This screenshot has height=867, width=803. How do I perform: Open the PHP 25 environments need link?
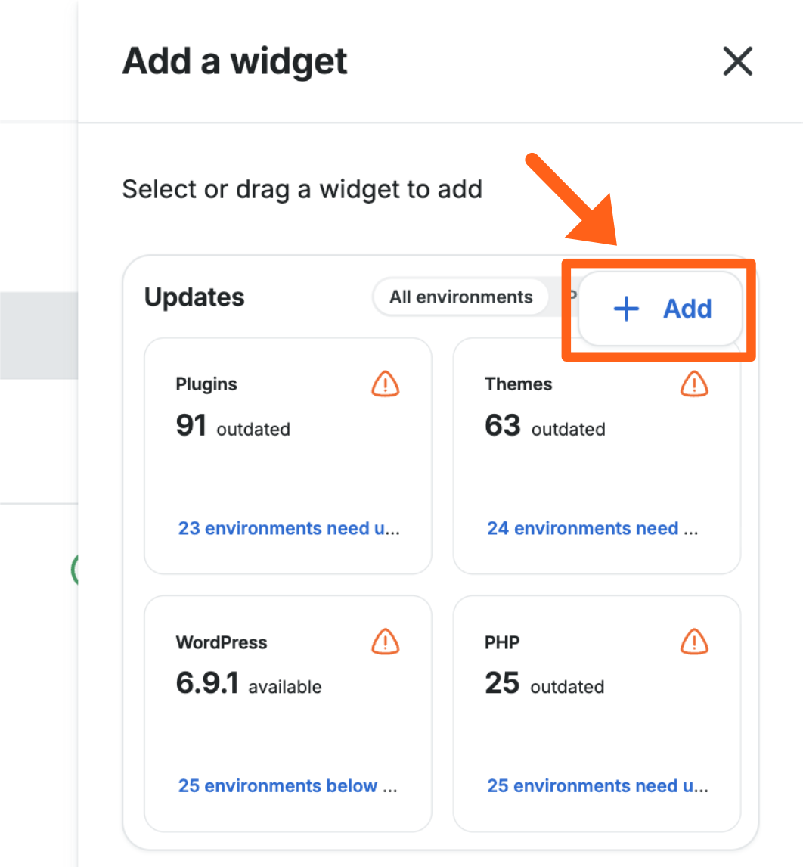point(597,786)
